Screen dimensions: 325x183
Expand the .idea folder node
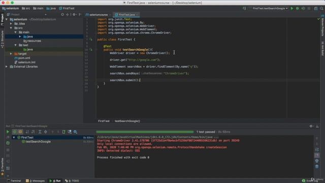11,24
